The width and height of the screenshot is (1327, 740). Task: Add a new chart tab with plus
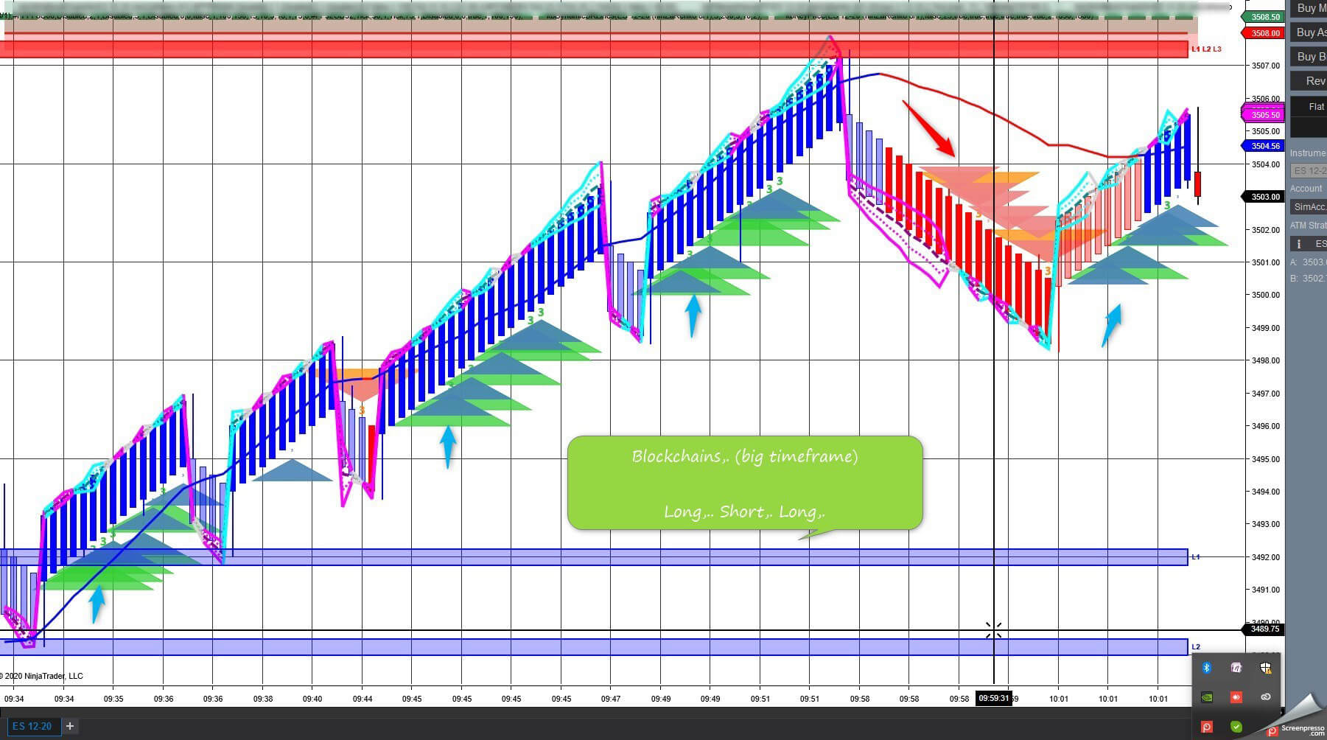point(70,726)
